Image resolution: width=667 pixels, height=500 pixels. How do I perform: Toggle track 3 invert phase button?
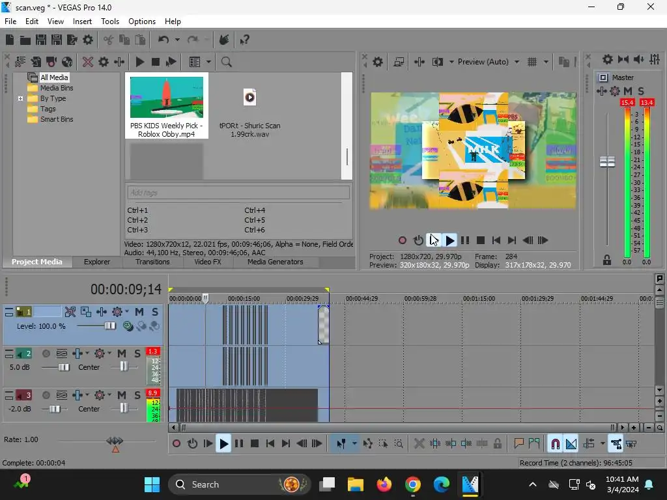[62, 395]
